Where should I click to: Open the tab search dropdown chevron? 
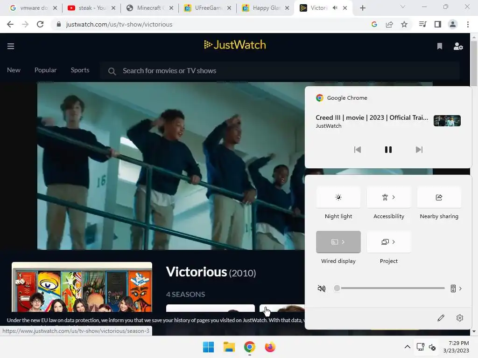pos(403,7)
